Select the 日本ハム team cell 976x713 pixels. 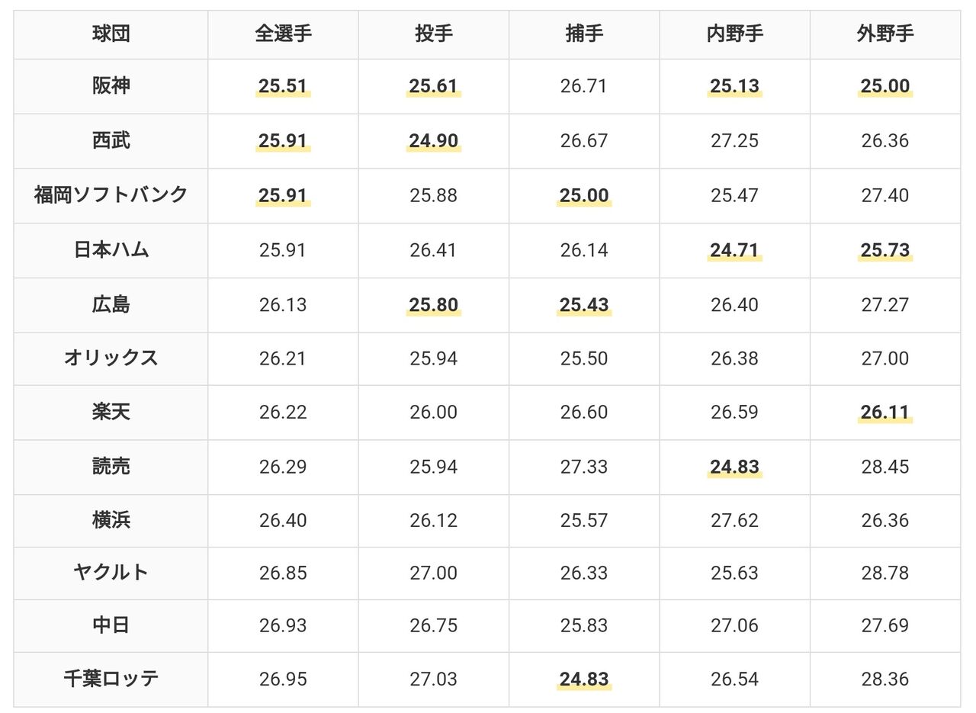tap(111, 250)
